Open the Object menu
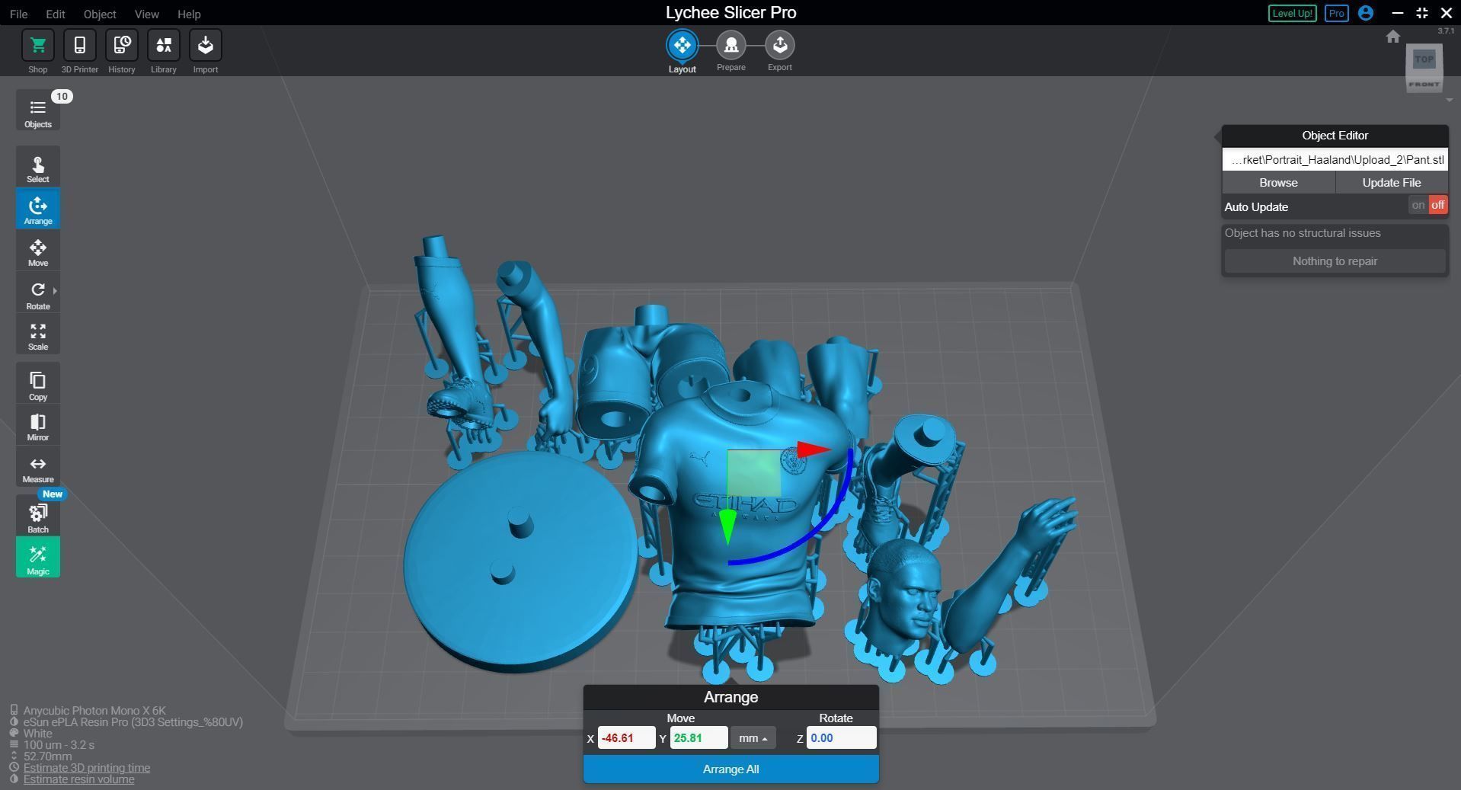The image size is (1461, 790). (x=100, y=14)
